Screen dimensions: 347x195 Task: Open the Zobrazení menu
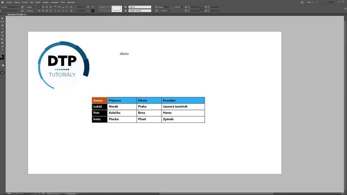[x=55, y=2]
